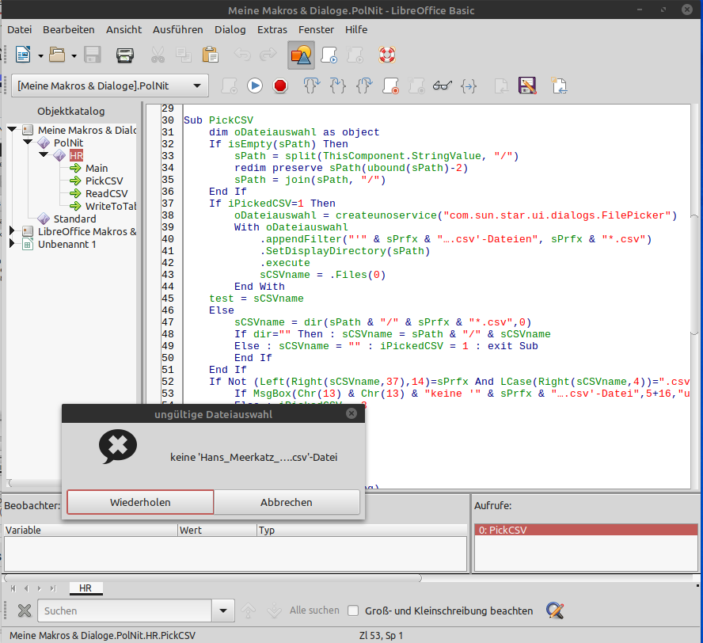Image resolution: width=703 pixels, height=643 pixels.
Task: Open the New document dropdown arrow
Action: tap(41, 56)
